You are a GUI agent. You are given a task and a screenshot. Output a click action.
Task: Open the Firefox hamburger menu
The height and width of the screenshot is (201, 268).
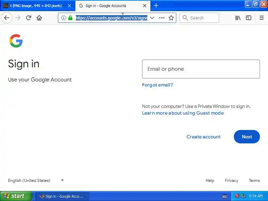[x=262, y=18]
